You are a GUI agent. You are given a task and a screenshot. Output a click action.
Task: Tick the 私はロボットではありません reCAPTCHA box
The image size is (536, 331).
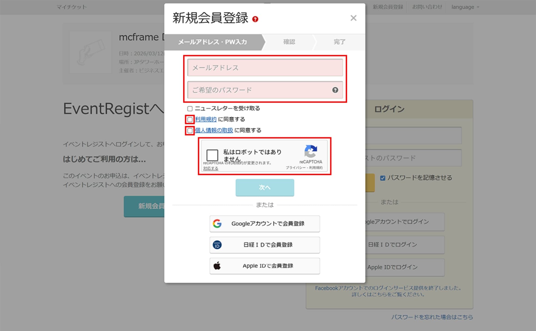(x=212, y=155)
